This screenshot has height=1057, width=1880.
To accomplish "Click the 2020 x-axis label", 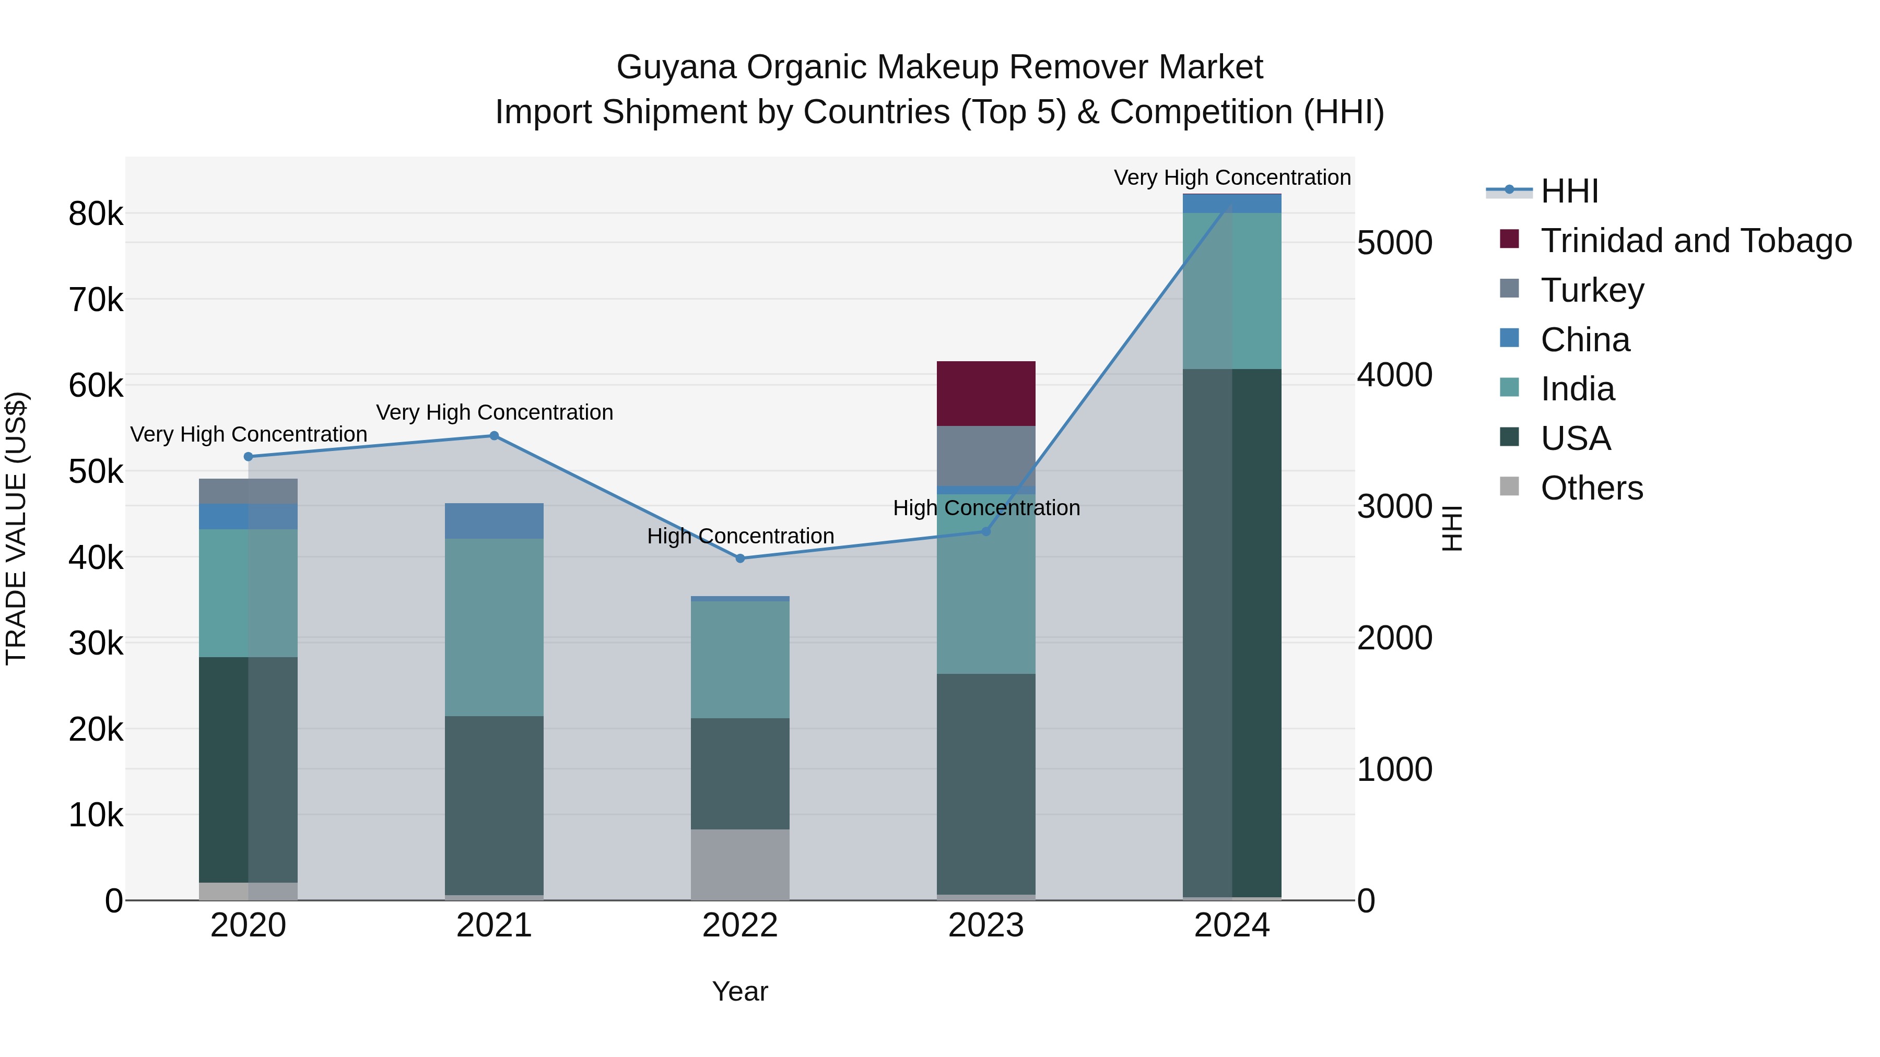I will point(248,925).
